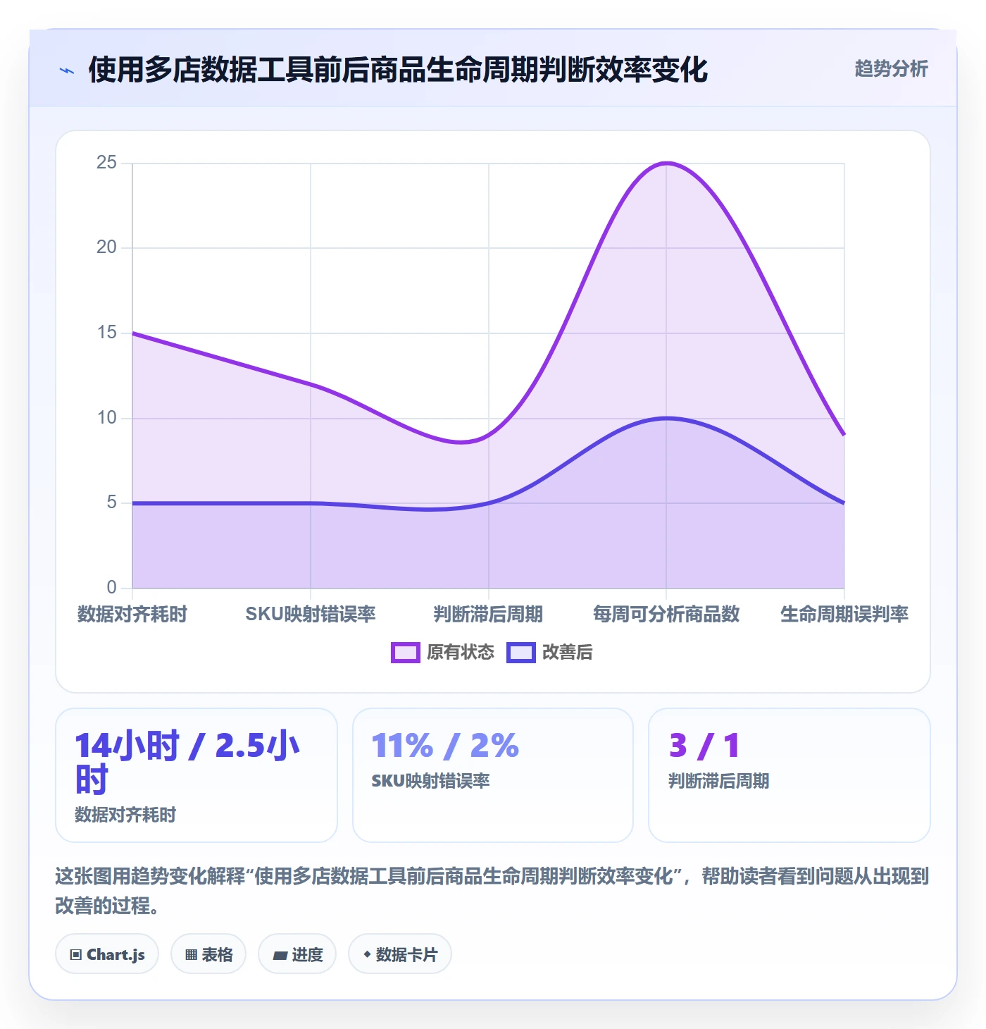This screenshot has width=986, height=1029.
Task: Click the description paragraph starting 这张图用趋势变化
Action: coord(492,891)
